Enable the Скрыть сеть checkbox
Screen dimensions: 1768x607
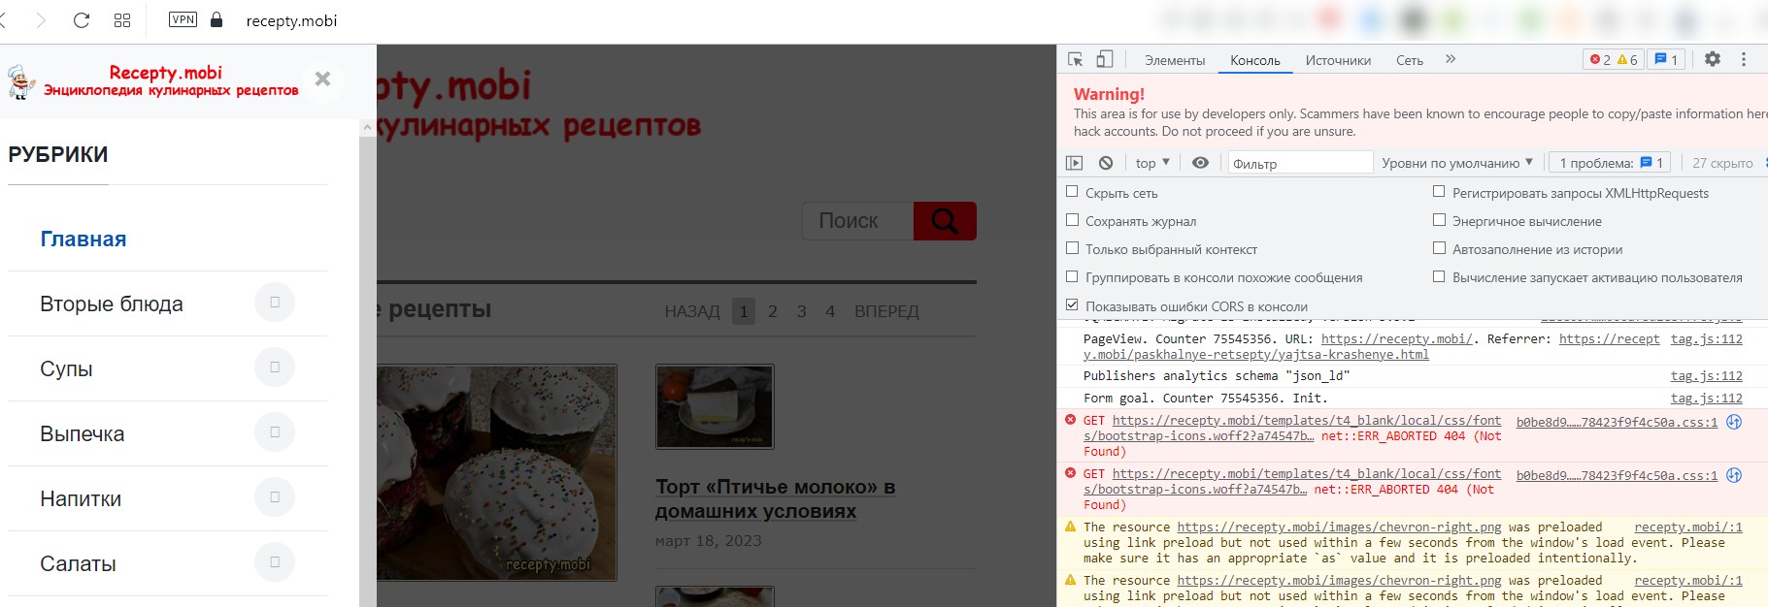[x=1073, y=192]
